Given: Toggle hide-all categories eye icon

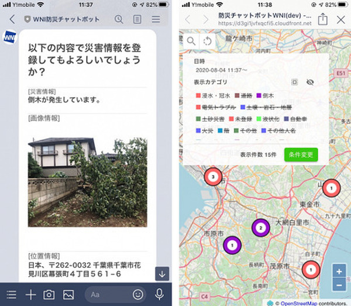Looking at the screenshot, I should click(x=310, y=82).
